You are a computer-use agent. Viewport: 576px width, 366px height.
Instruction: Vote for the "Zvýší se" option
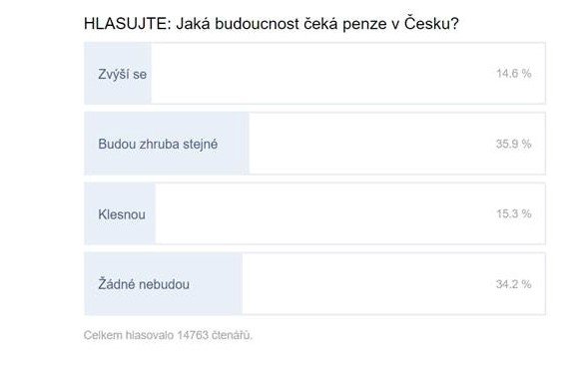click(314, 74)
